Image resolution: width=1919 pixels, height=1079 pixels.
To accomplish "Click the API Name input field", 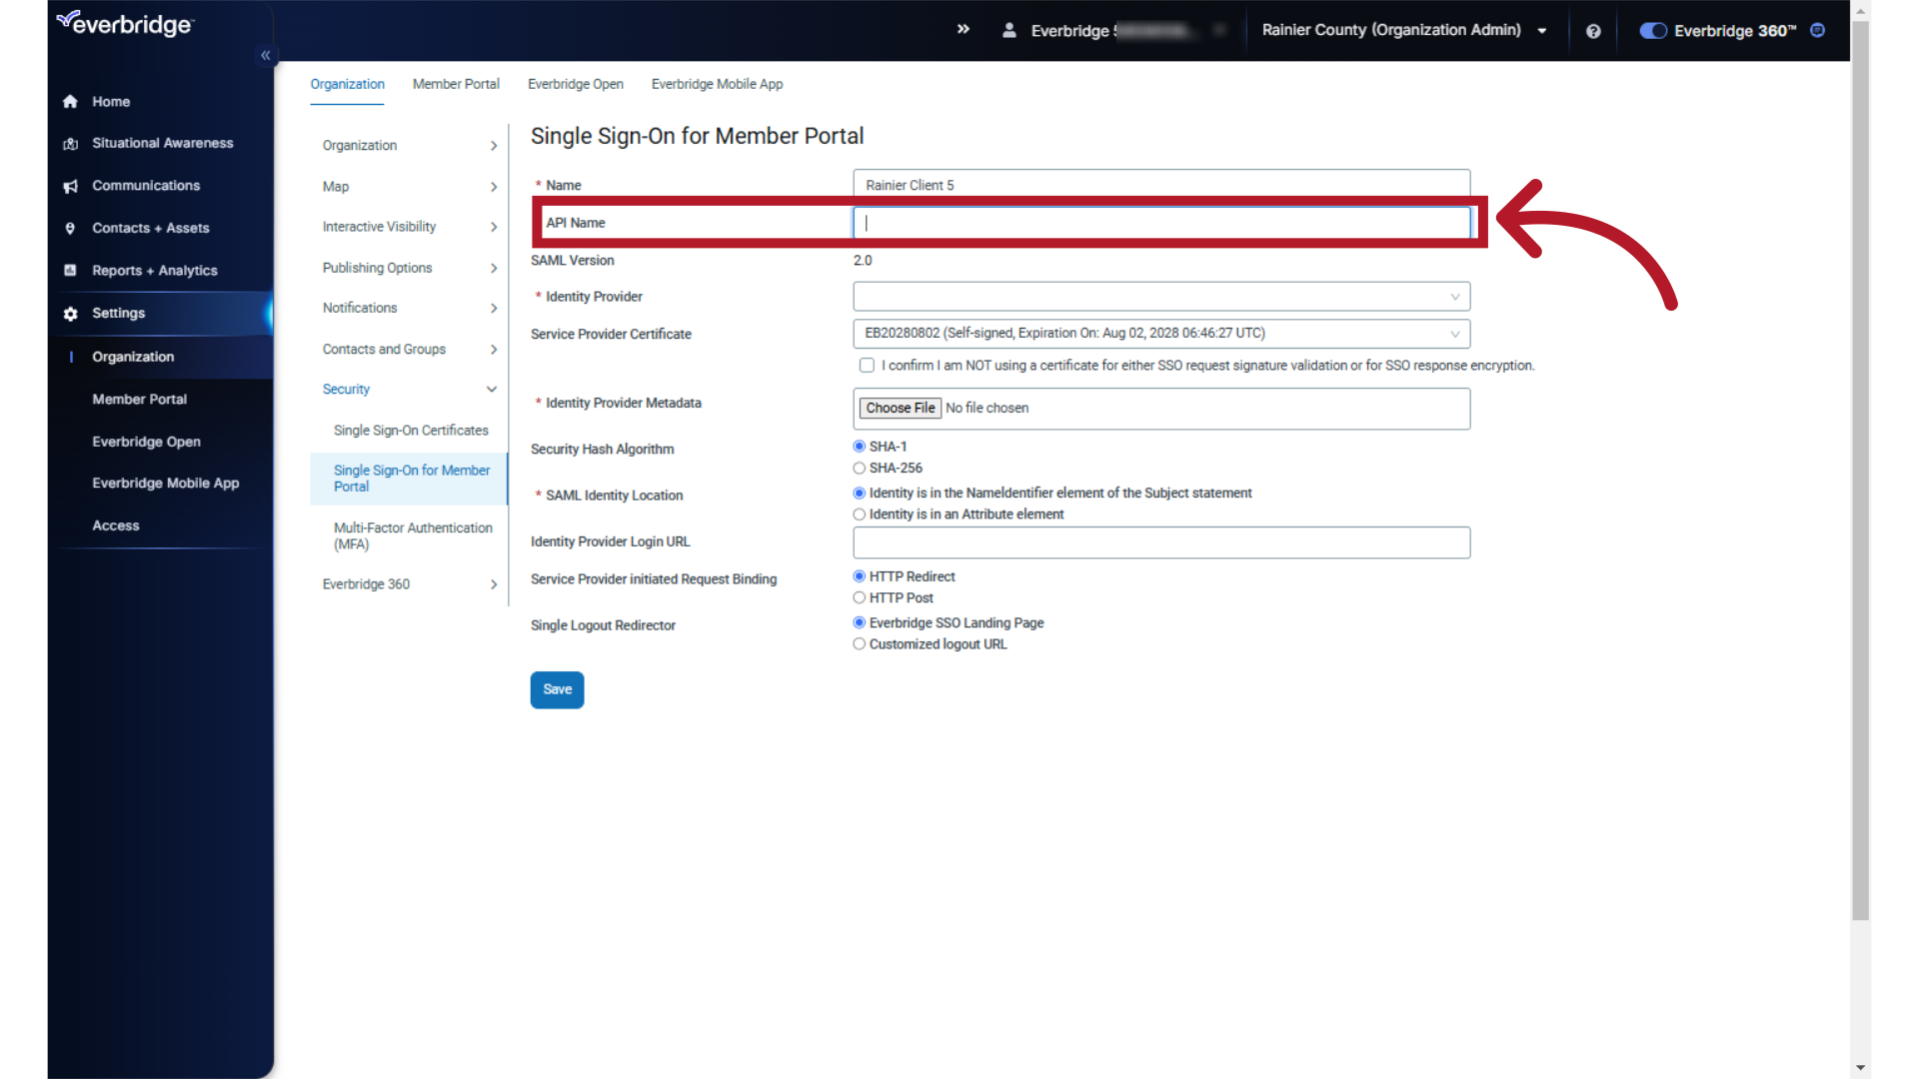I will coord(1162,222).
